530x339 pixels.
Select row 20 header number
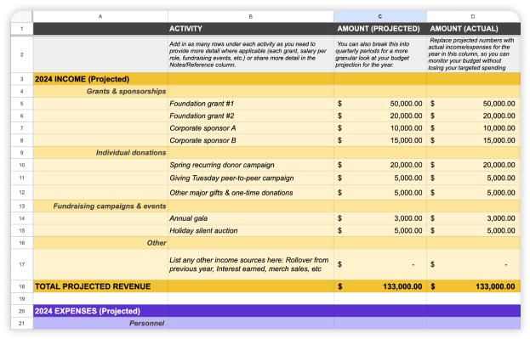(x=22, y=311)
